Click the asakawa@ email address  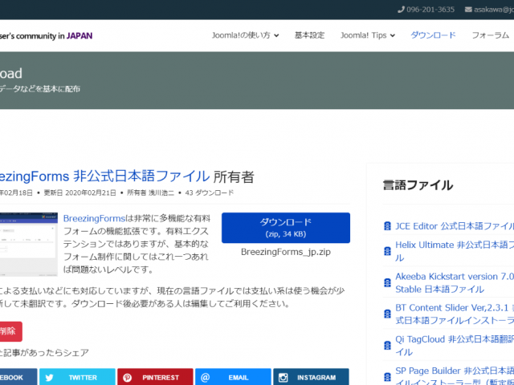494,10
